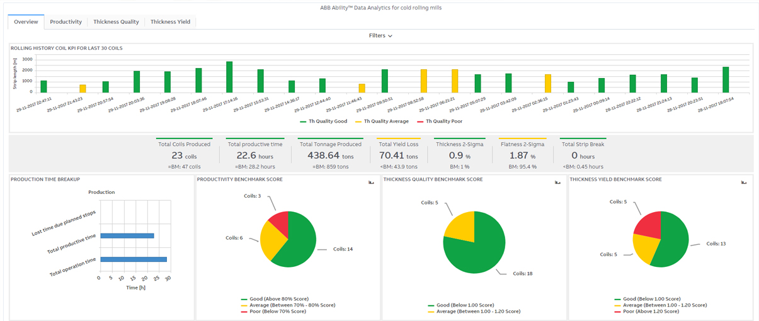Go to the Thickness Yield tab
This screenshot has width=759, height=321.
pos(171,21)
